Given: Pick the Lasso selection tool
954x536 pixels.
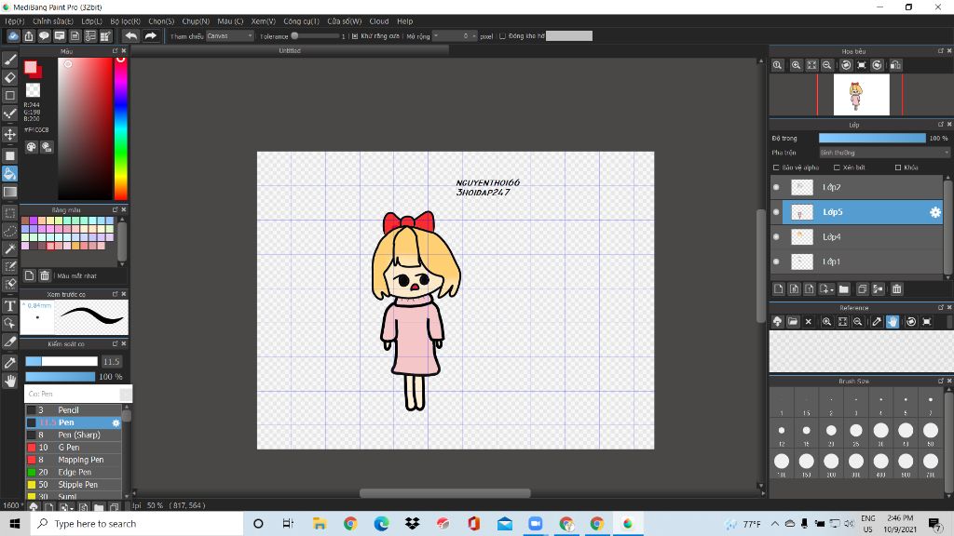Looking at the screenshot, I should [x=9, y=231].
